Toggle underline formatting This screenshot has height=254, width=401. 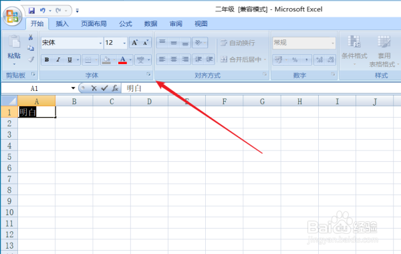pos(70,60)
